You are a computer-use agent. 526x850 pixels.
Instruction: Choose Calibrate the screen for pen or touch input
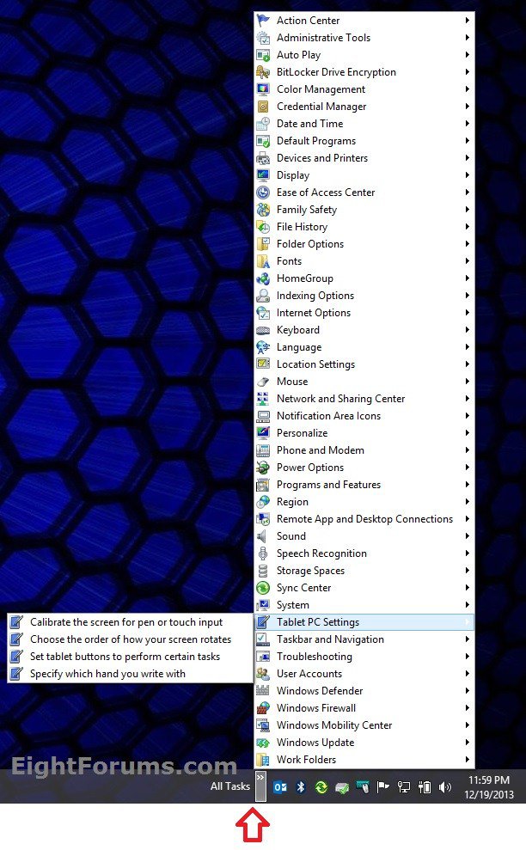(x=130, y=622)
